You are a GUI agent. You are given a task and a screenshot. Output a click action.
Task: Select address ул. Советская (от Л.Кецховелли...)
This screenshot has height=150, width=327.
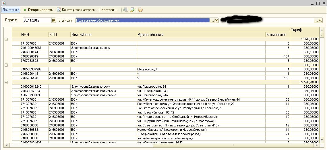point(201,125)
